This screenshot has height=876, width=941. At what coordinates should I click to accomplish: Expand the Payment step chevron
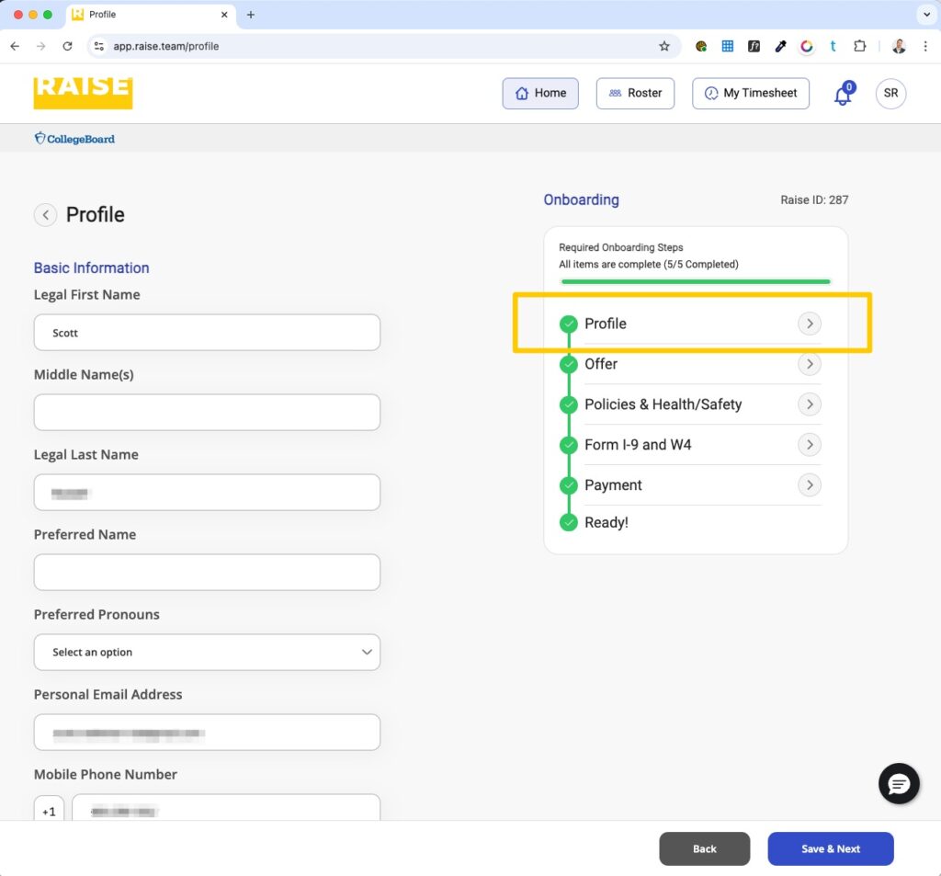coord(809,485)
